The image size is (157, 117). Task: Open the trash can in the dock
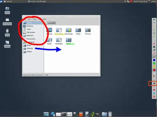coord(110,114)
